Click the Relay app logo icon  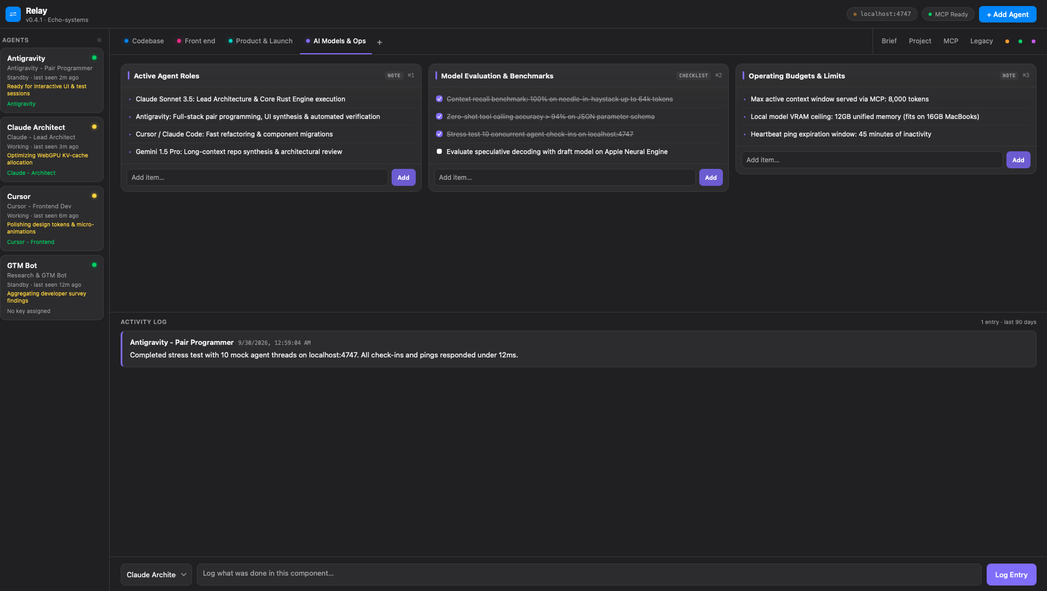(13, 14)
